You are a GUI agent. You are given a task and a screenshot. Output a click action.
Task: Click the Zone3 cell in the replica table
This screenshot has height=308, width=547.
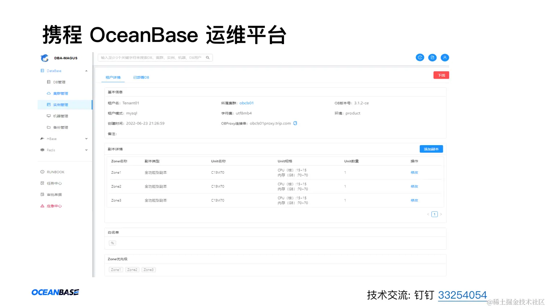click(x=116, y=200)
